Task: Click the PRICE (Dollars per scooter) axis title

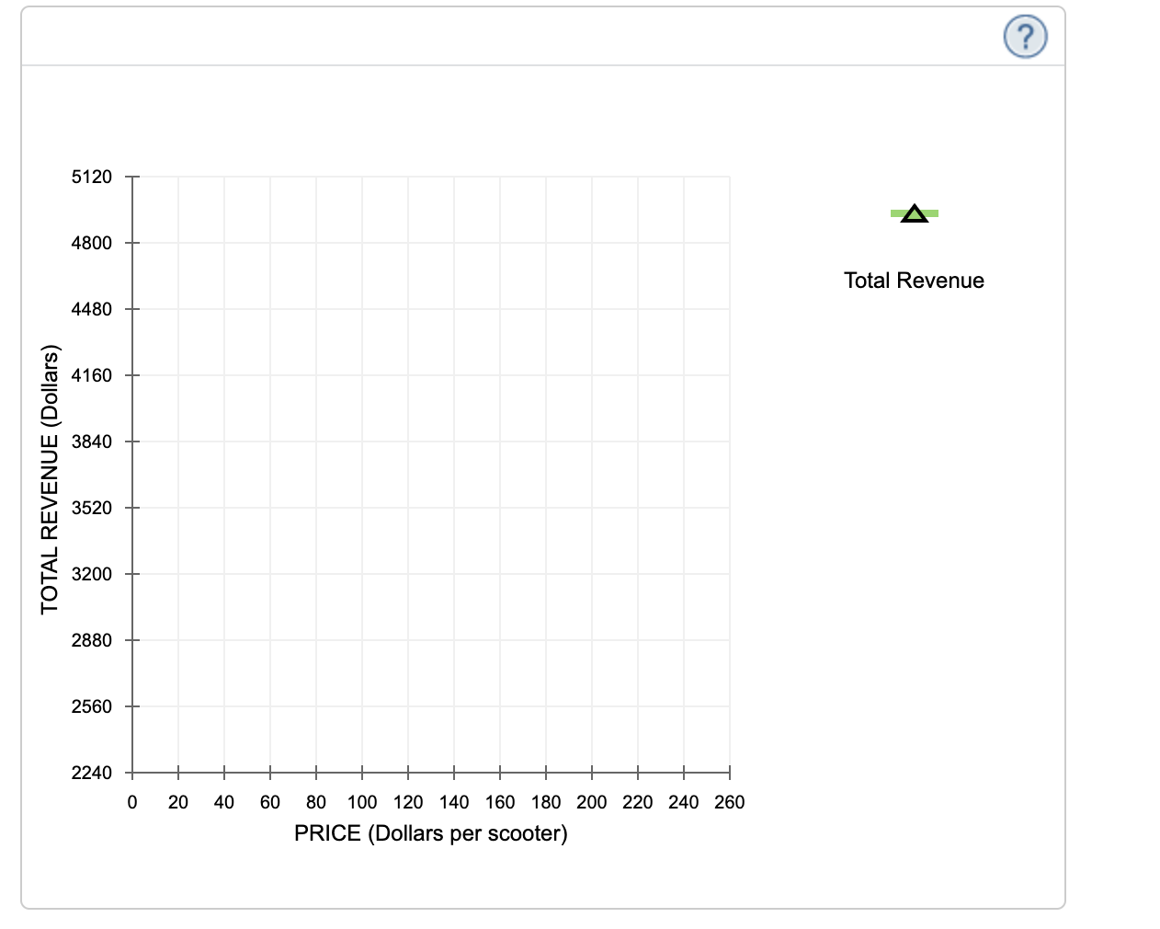Action: [431, 833]
